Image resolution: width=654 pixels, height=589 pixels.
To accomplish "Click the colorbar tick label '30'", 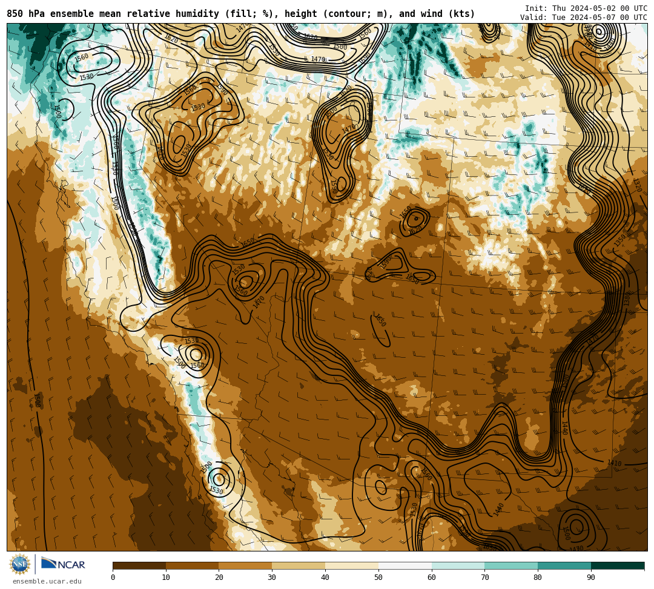I will [x=272, y=577].
